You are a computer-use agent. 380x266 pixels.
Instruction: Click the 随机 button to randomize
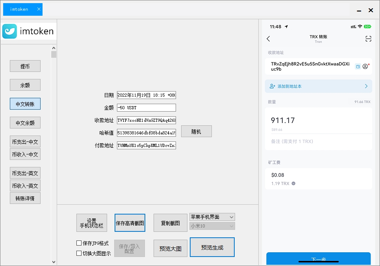(196, 131)
